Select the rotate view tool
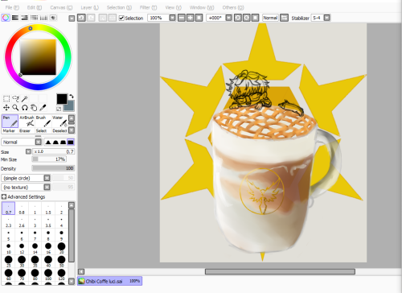This screenshot has width=402, height=293. [x=25, y=108]
